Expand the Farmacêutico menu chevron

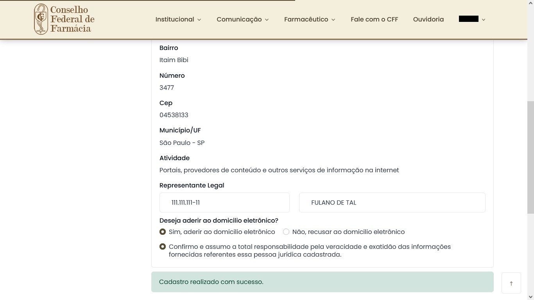[333, 20]
